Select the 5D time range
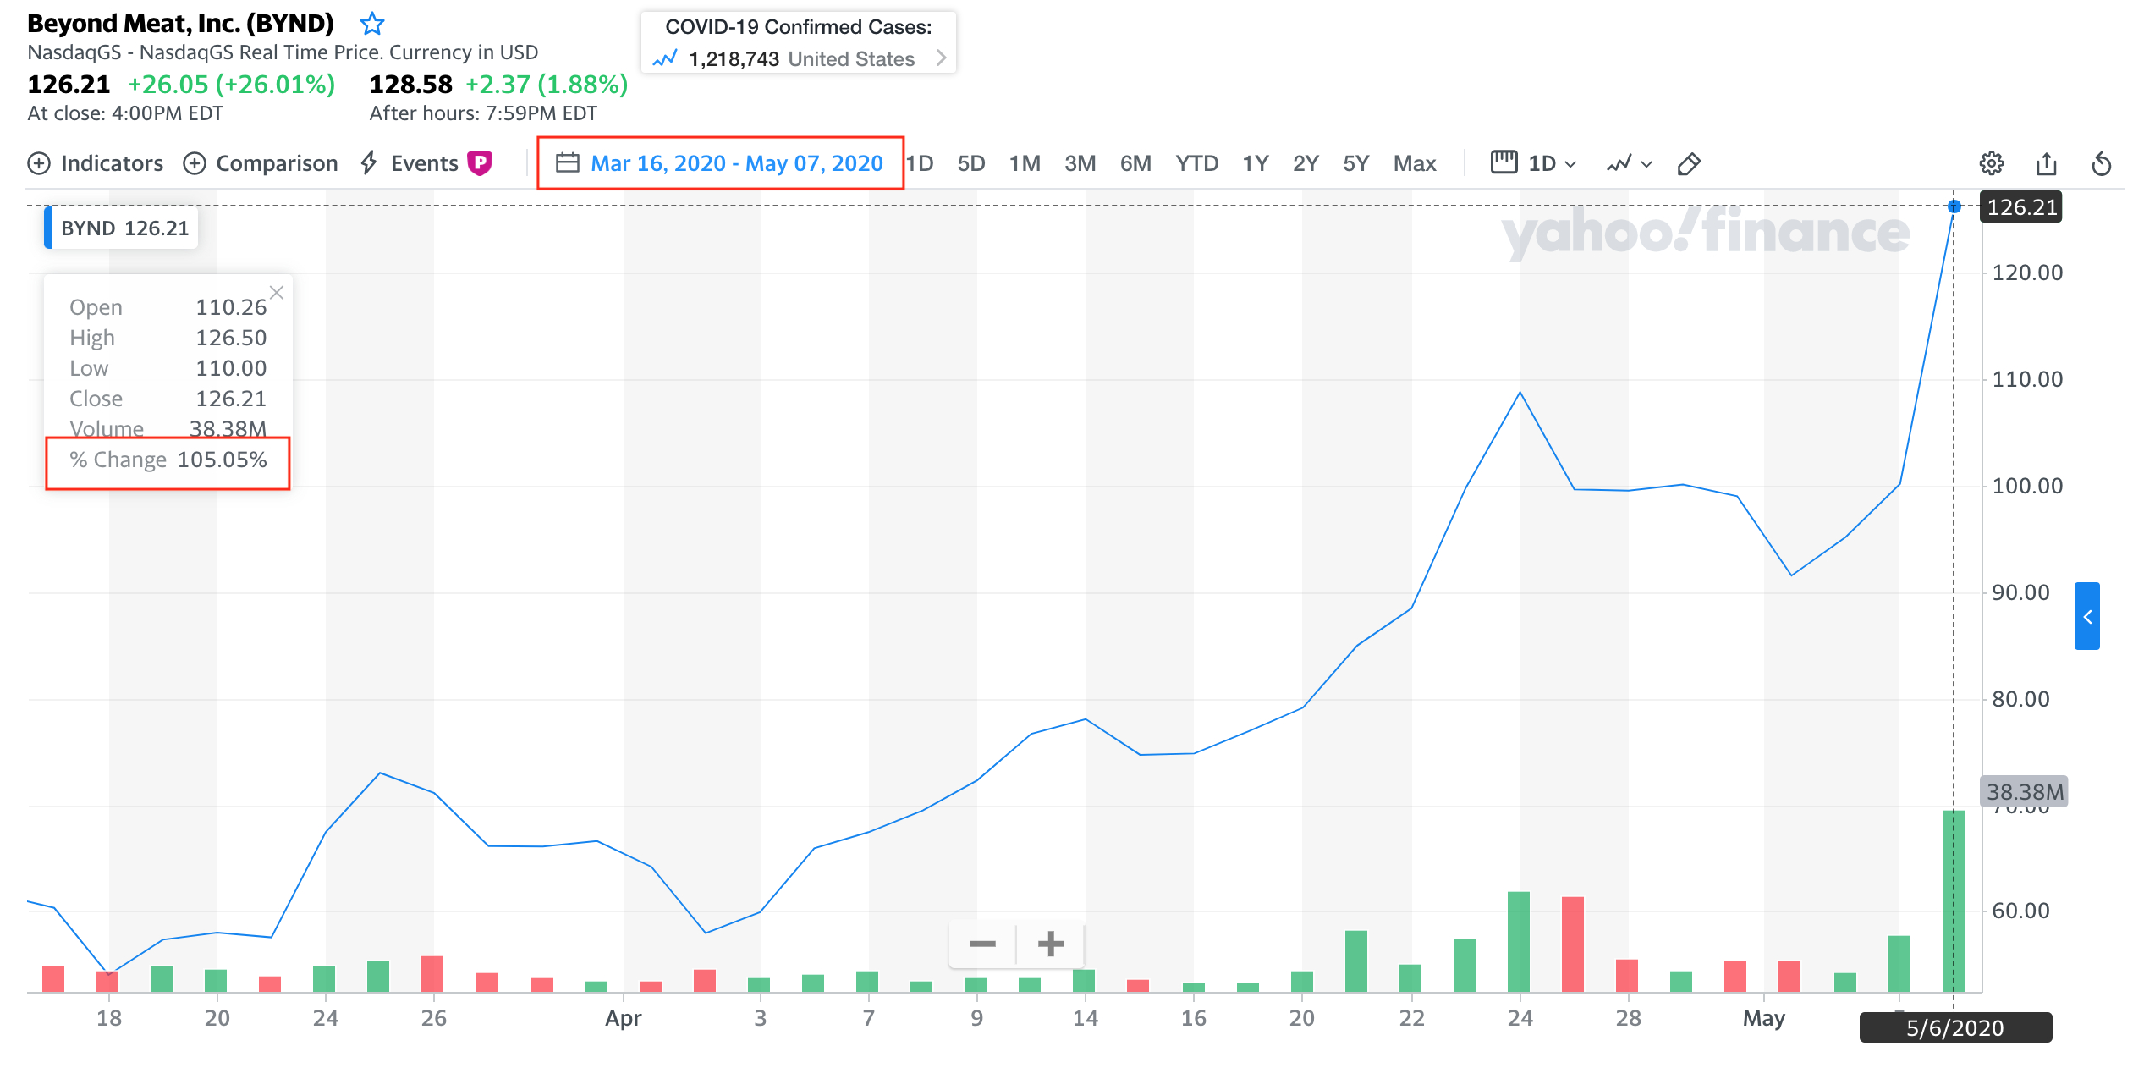The width and height of the screenshot is (2133, 1068). pyautogui.click(x=971, y=163)
